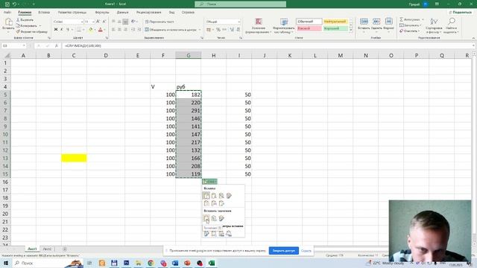The width and height of the screenshot is (477, 268).
Task: Click the column G header
Action: click(189, 55)
